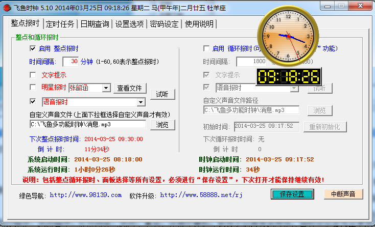Image resolution: width=375 pixels, height=227 pixels.
Task: Click the digital clock display 09:18:26
Action: [x=289, y=76]
